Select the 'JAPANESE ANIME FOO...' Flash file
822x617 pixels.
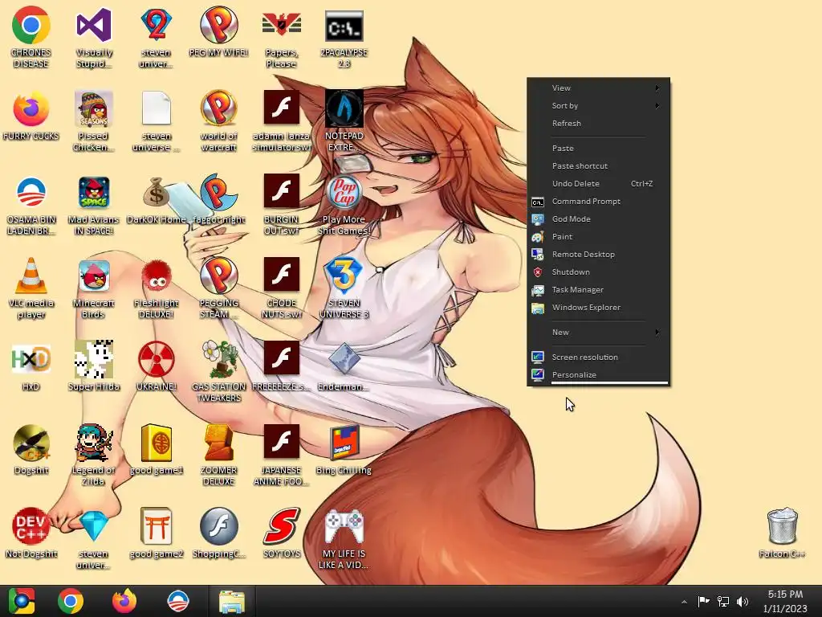[x=282, y=455]
